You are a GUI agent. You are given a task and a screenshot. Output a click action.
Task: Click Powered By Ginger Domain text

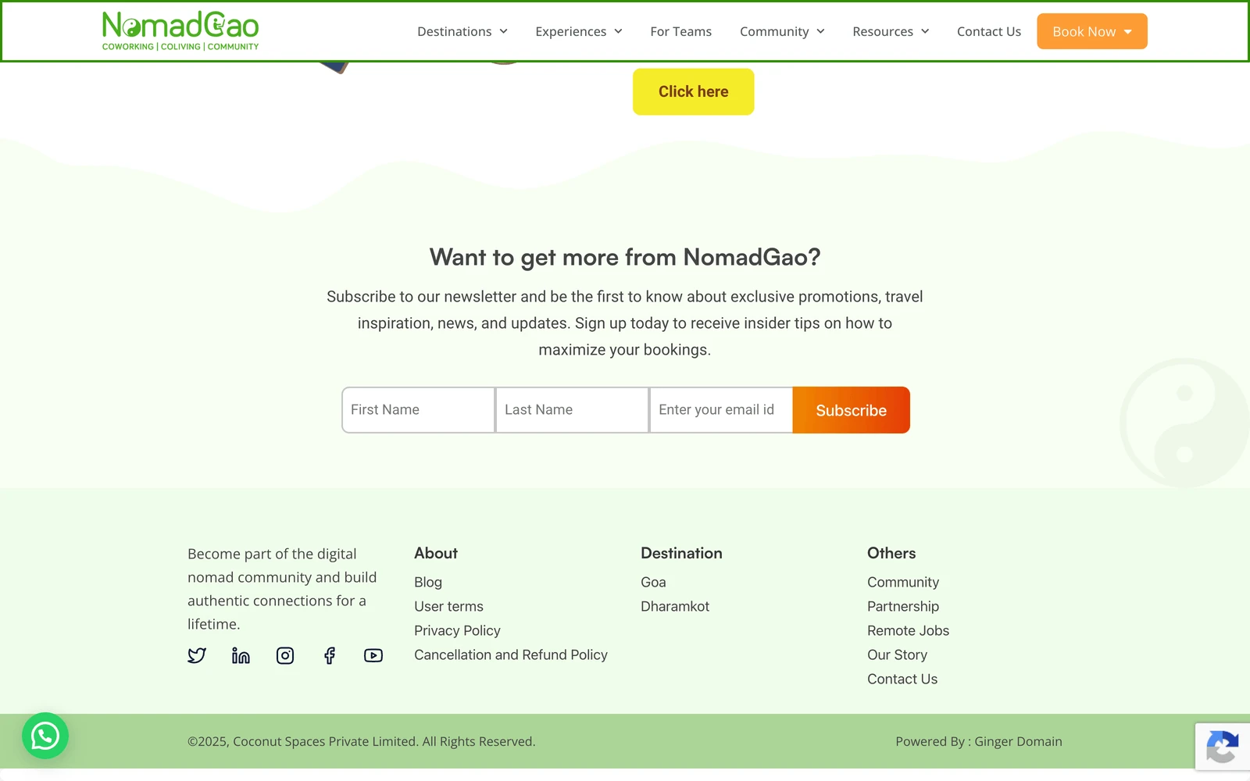(979, 741)
